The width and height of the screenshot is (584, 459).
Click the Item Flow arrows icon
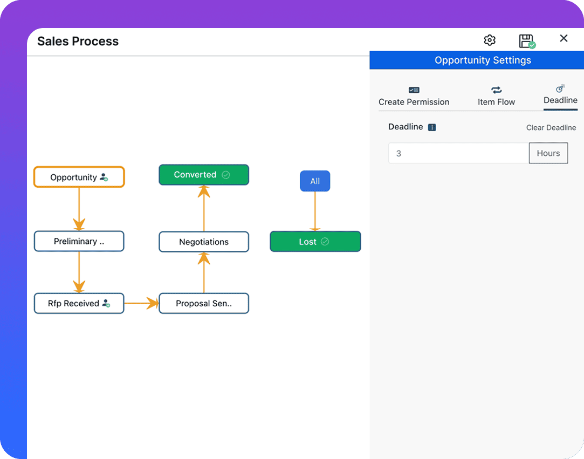496,90
